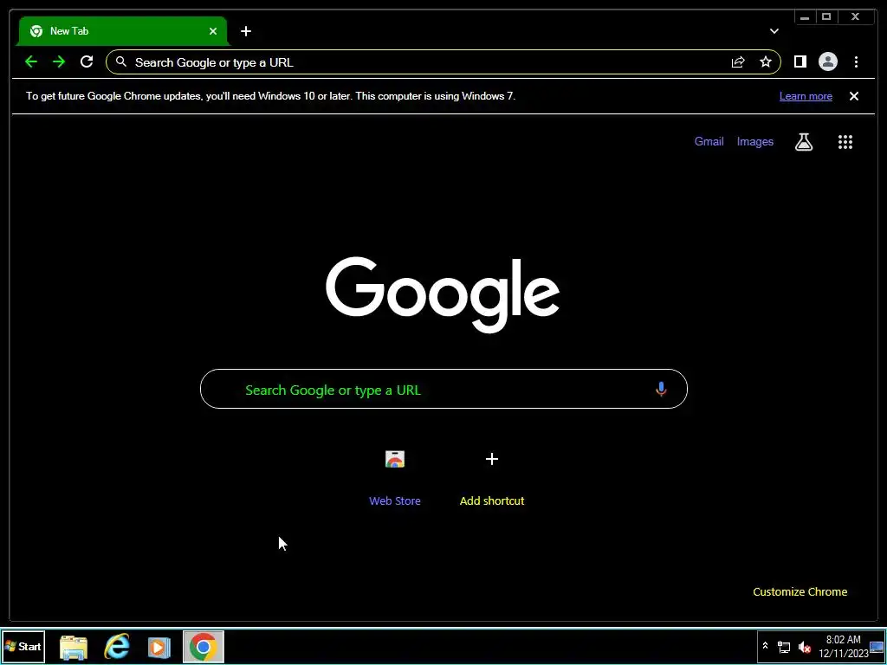Open the network tray icon
This screenshot has height=665, width=887.
pos(783,647)
